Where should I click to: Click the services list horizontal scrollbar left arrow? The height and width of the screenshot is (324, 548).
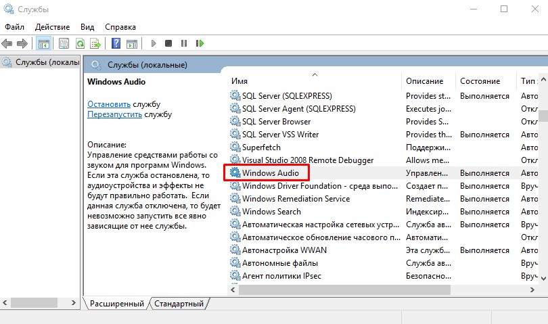pos(233,290)
